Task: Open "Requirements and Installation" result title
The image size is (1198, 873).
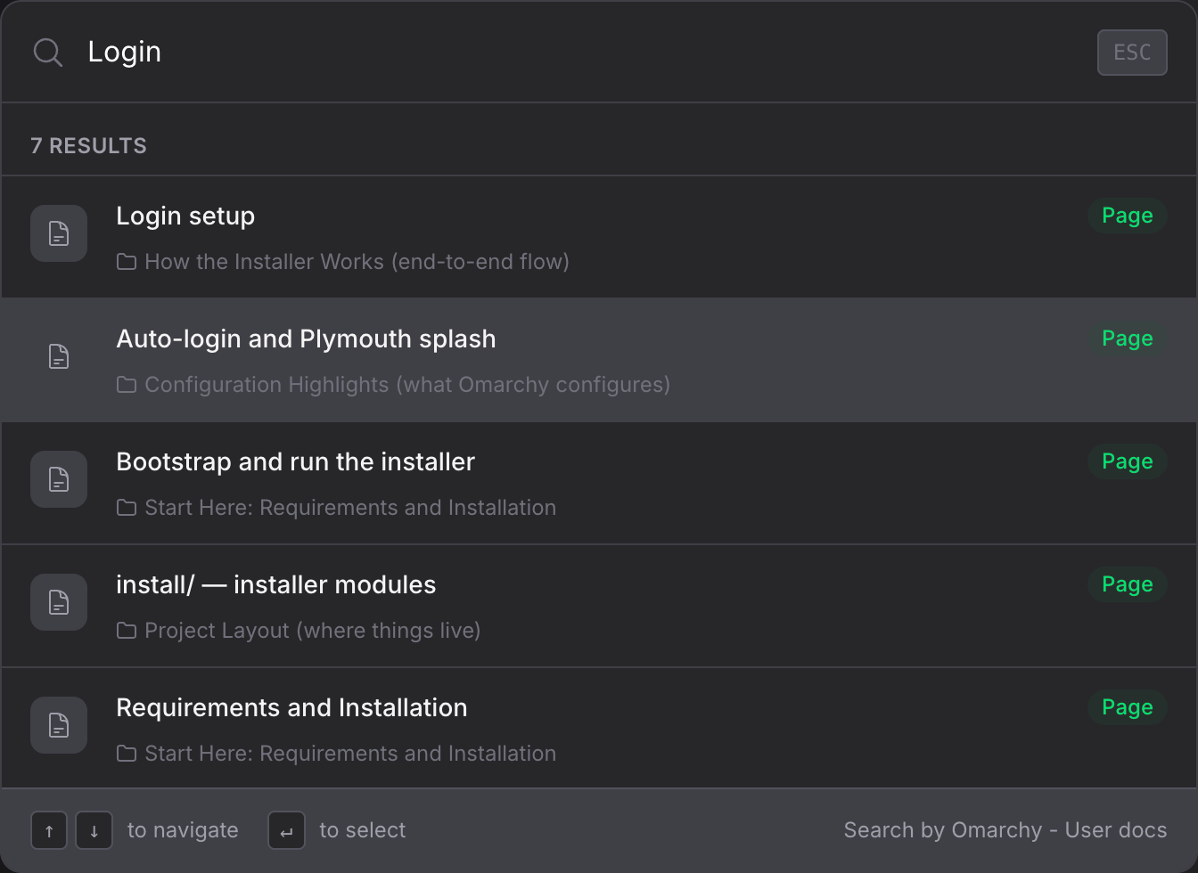Action: pyautogui.click(x=291, y=708)
